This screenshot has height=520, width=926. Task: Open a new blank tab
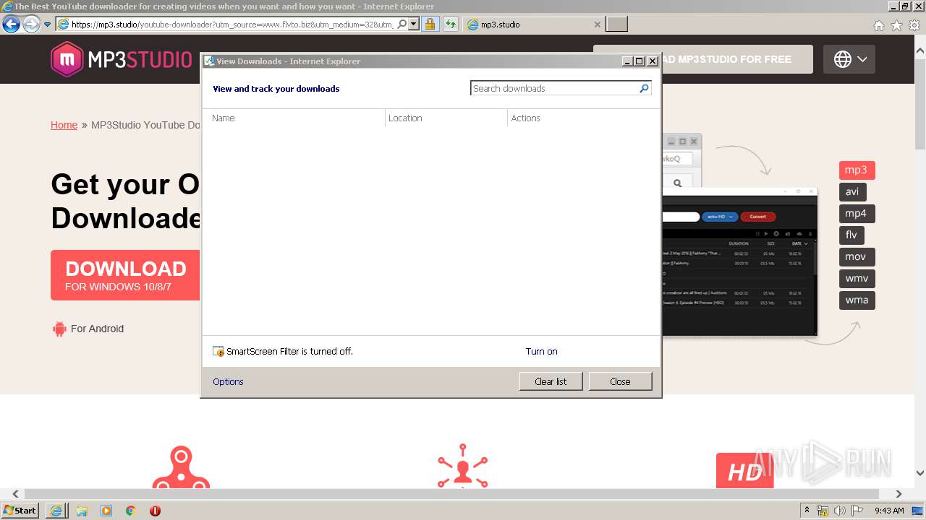point(616,25)
